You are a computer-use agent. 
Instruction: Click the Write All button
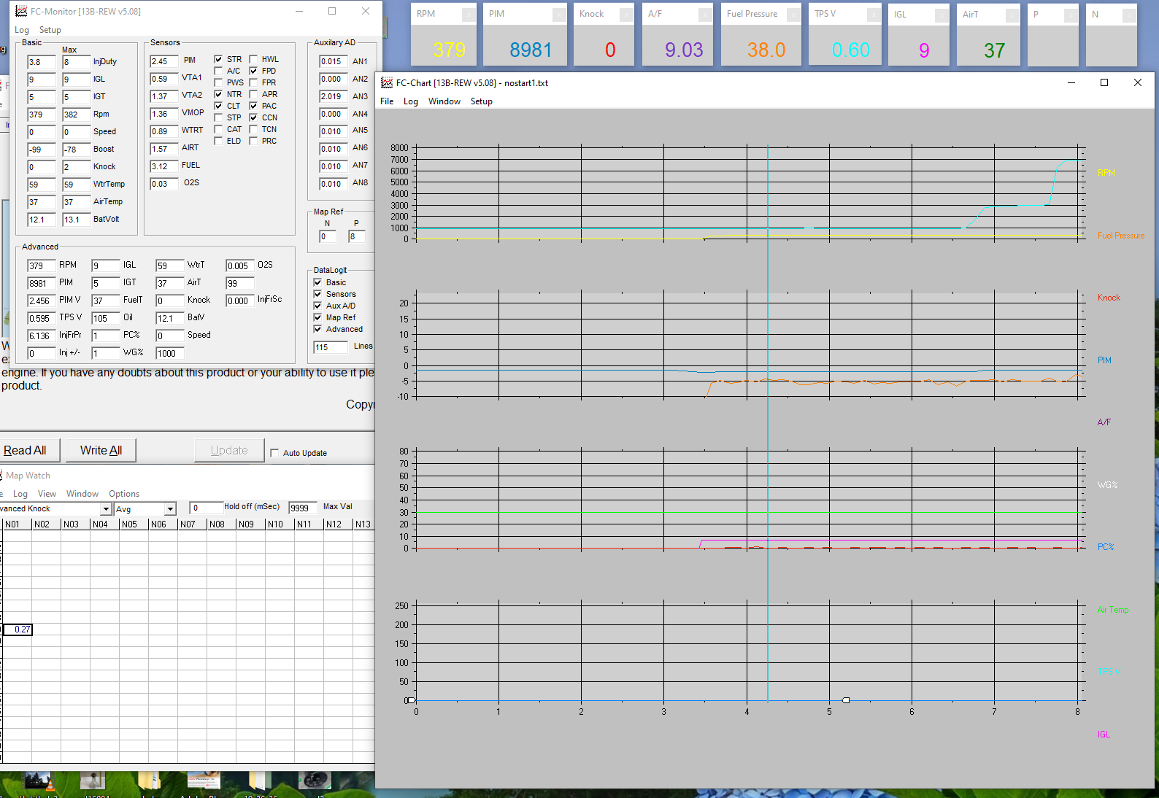tap(101, 450)
